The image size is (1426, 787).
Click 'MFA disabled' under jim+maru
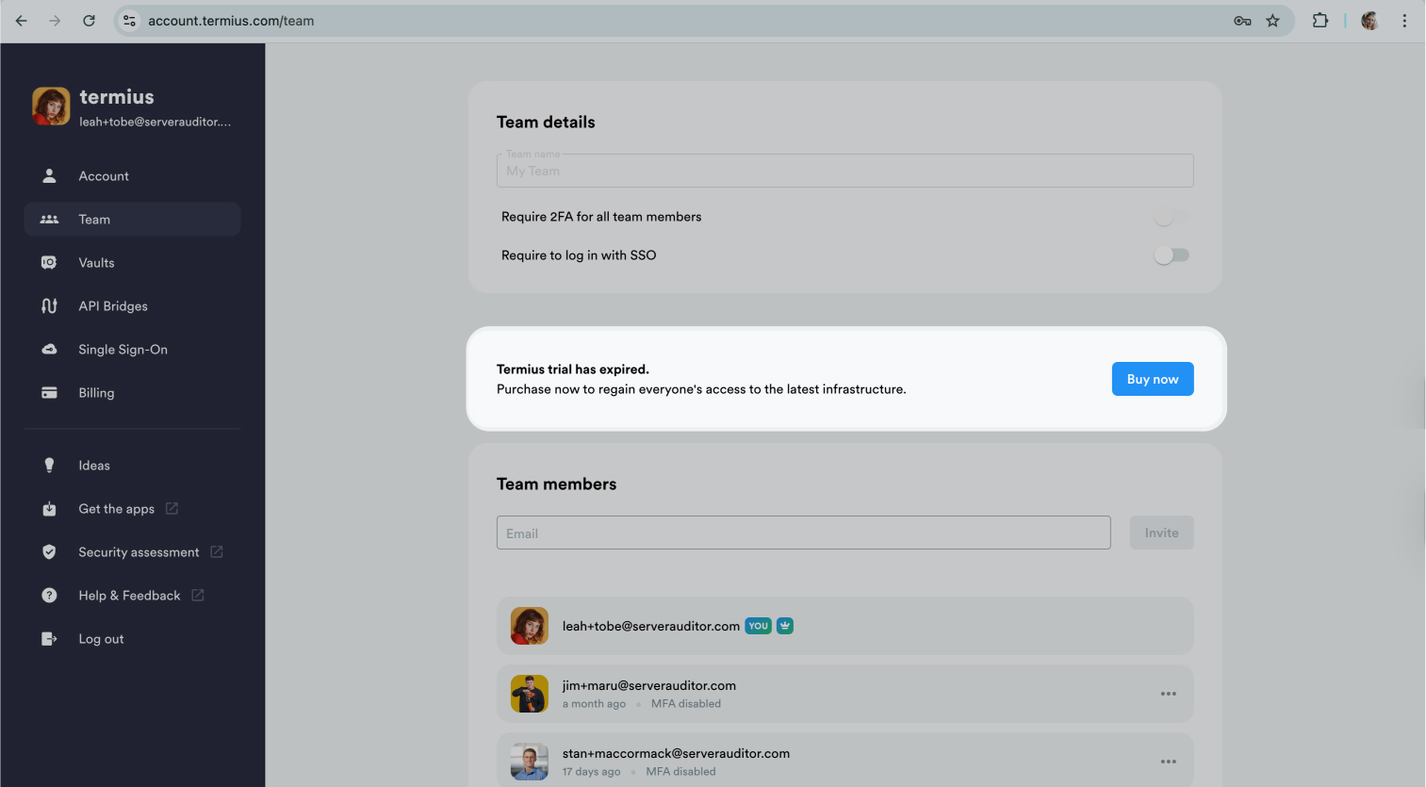point(686,704)
